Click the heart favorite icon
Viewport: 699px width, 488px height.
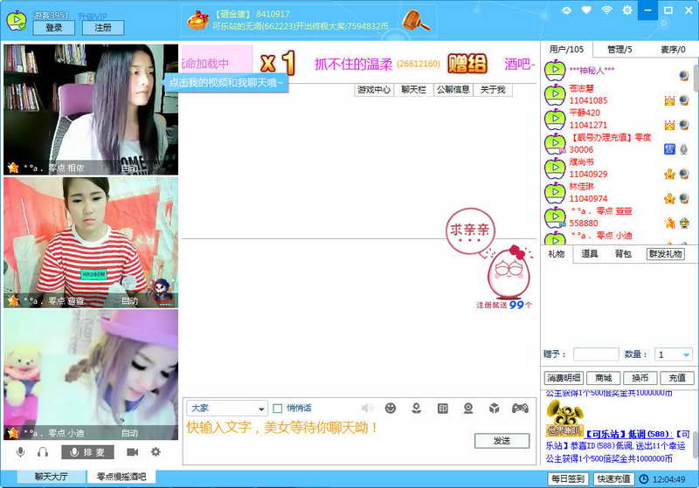point(586,10)
